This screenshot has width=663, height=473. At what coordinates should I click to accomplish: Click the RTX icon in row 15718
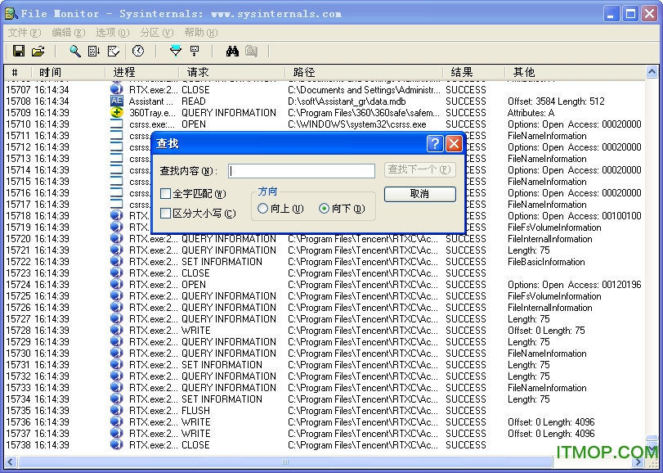(x=117, y=215)
